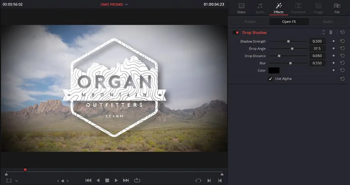Go to previous keyframe arrow
Viewport: 350px width, 185px height.
(x=58, y=181)
